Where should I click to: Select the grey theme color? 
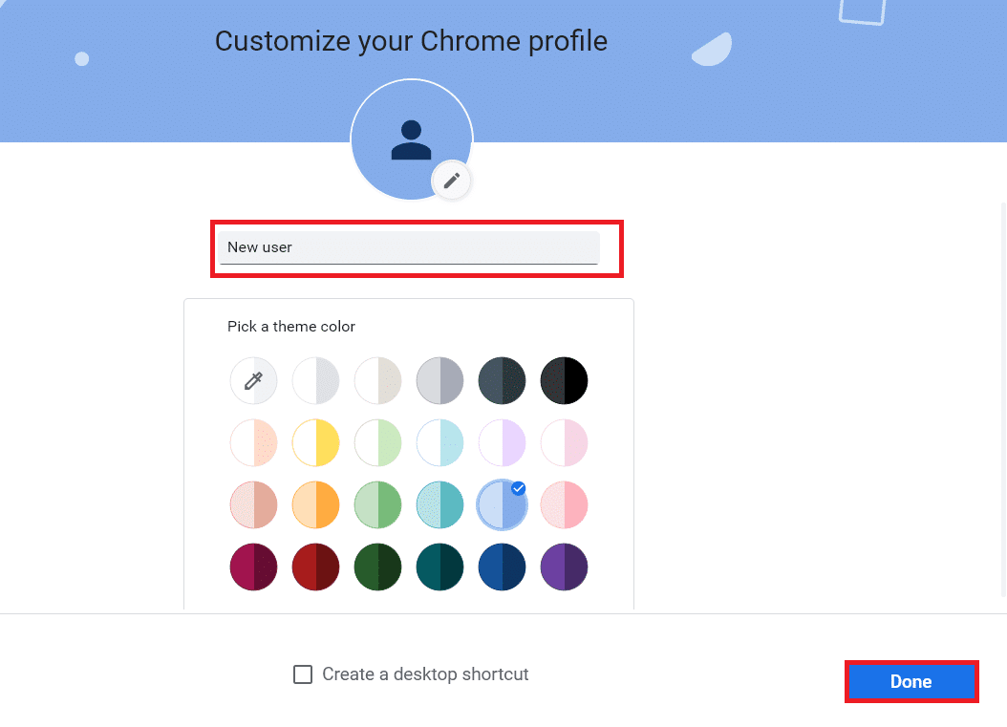(439, 380)
